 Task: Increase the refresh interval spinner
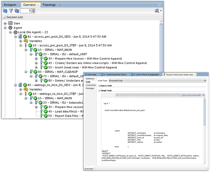(x=34, y=10)
